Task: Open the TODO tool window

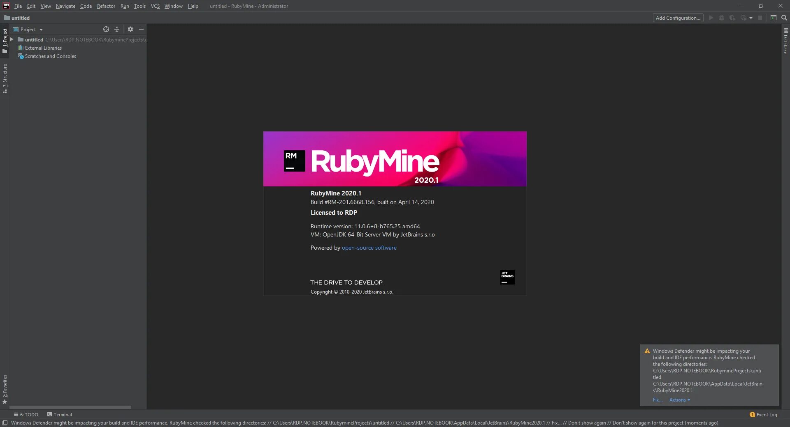Action: tap(26, 415)
